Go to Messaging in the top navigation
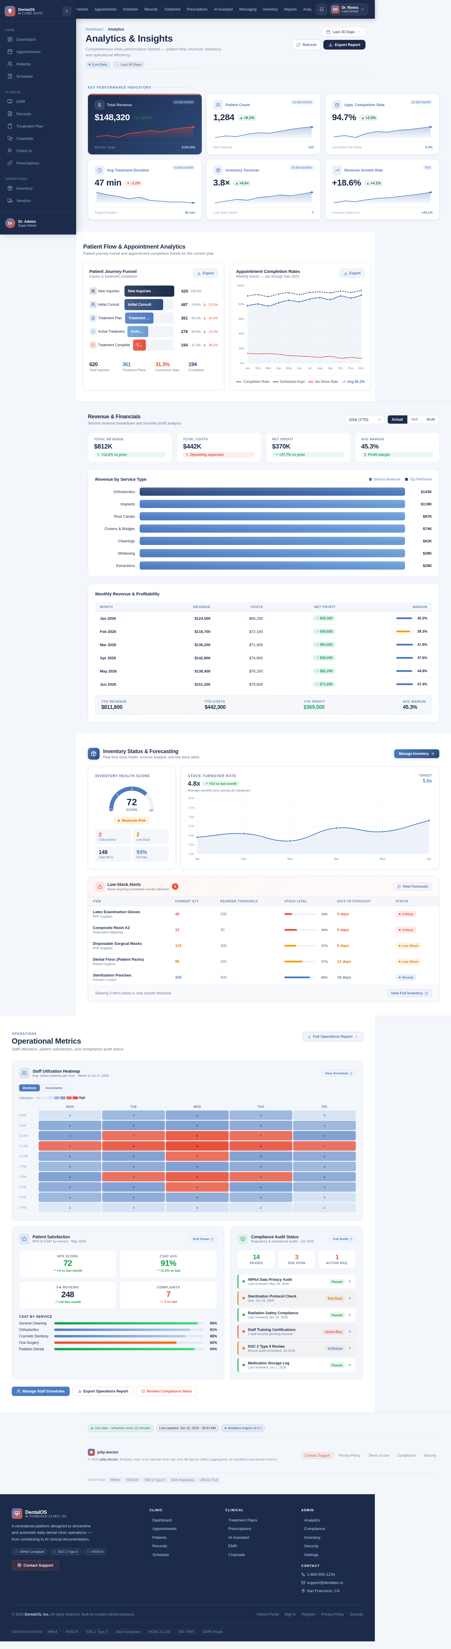The height and width of the screenshot is (1649, 451). pyautogui.click(x=247, y=9)
